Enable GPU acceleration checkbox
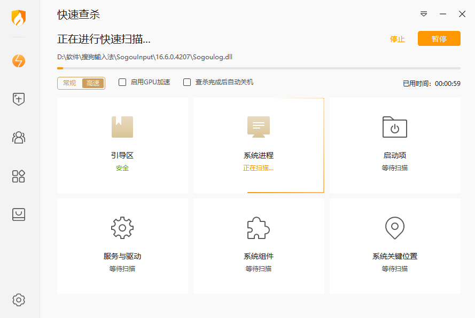The image size is (475, 318). pyautogui.click(x=122, y=82)
